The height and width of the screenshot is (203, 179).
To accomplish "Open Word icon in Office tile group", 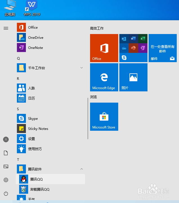I will 133,39.
